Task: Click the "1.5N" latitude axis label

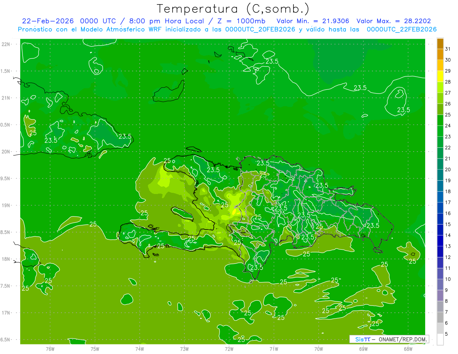Action: point(6,71)
